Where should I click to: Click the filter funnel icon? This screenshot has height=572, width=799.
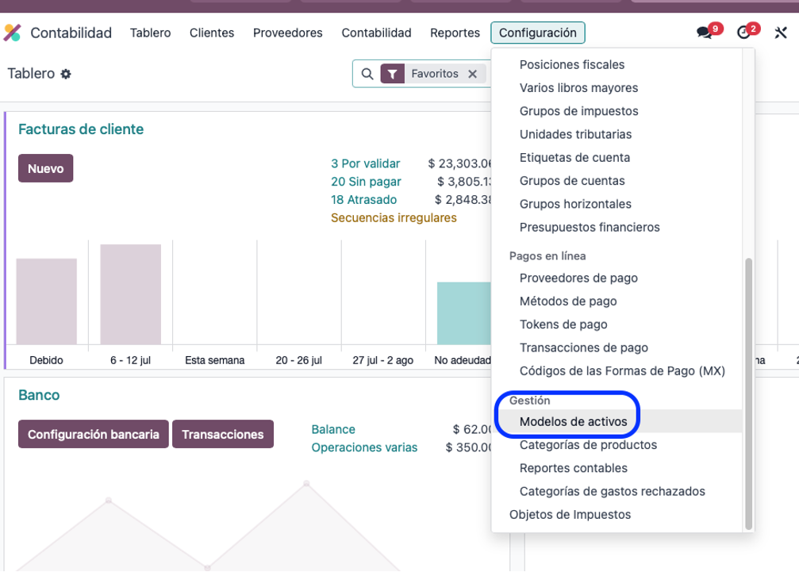(x=393, y=74)
